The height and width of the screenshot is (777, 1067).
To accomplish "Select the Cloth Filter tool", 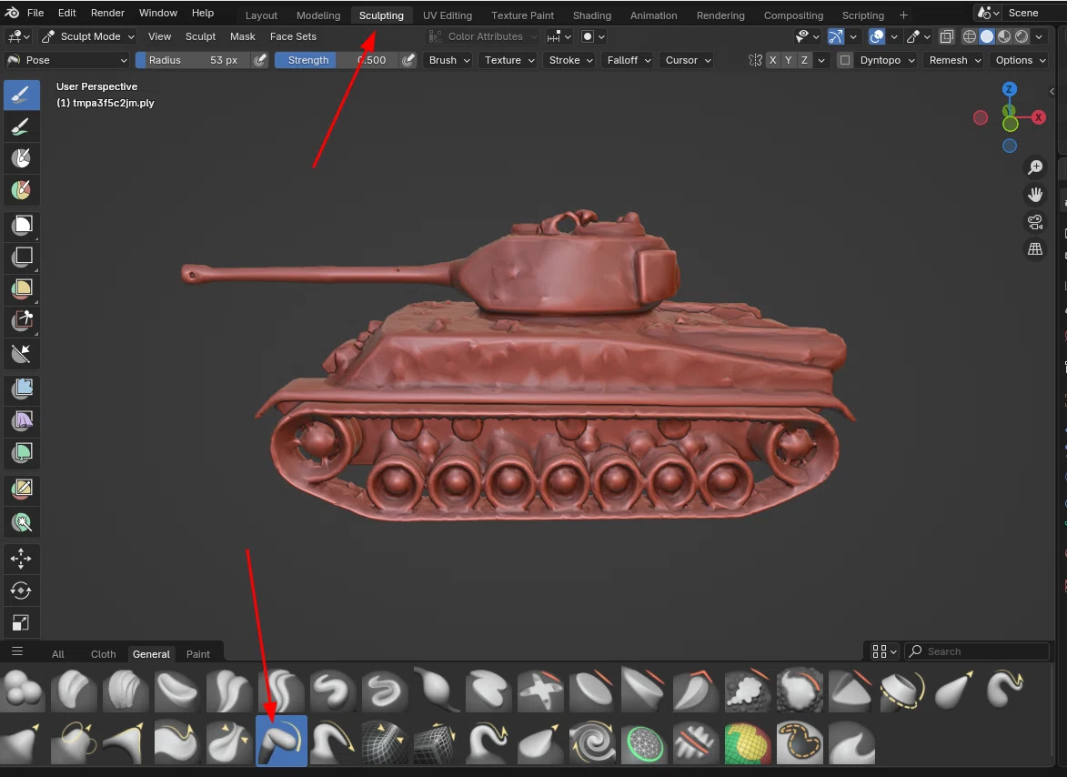I will [21, 420].
